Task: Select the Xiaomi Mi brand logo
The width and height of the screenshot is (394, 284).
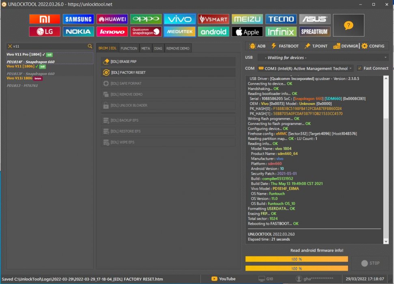Action: pos(45,19)
